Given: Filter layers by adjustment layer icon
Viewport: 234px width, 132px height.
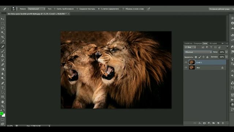Looking at the screenshot, I should tap(207, 47).
